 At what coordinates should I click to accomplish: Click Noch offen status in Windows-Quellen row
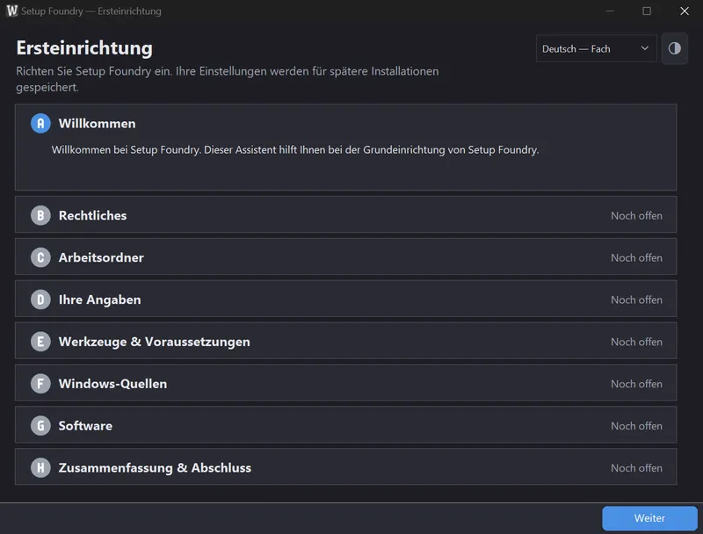[636, 384]
